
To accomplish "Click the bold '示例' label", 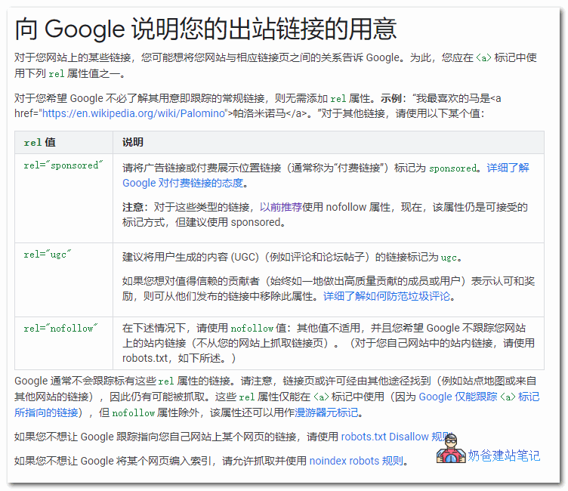I will point(391,98).
